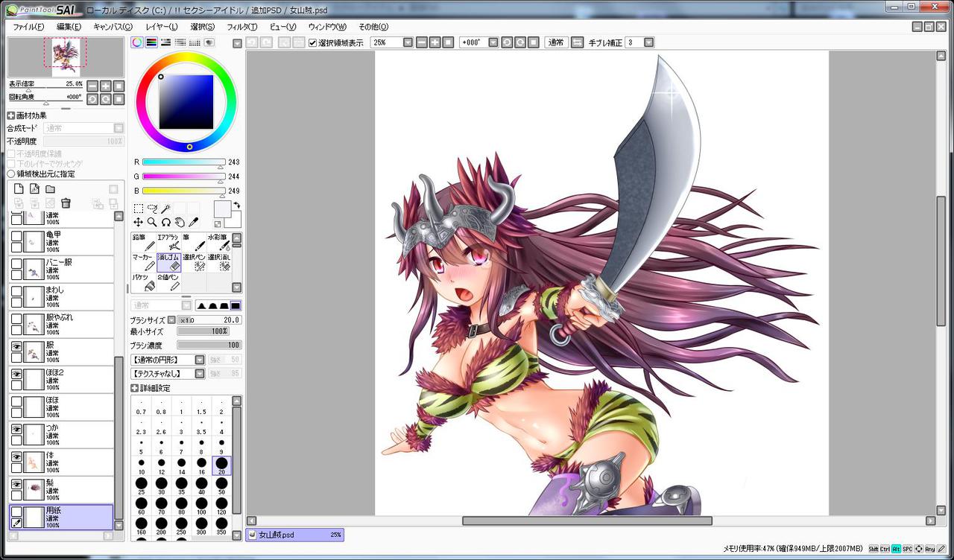The image size is (954, 560).
Task: Select brush size 100 preset
Action: [201, 506]
